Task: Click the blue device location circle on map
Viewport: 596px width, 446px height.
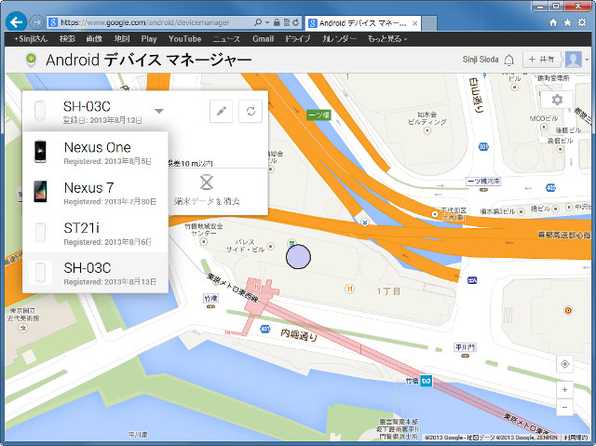Action: pos(298,257)
